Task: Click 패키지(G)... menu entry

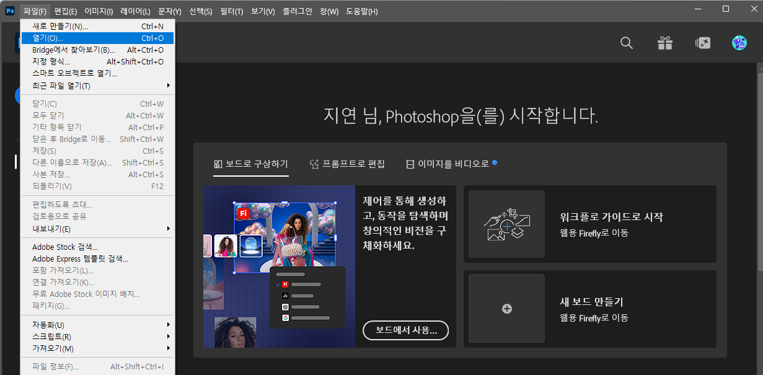Action: click(x=97, y=306)
